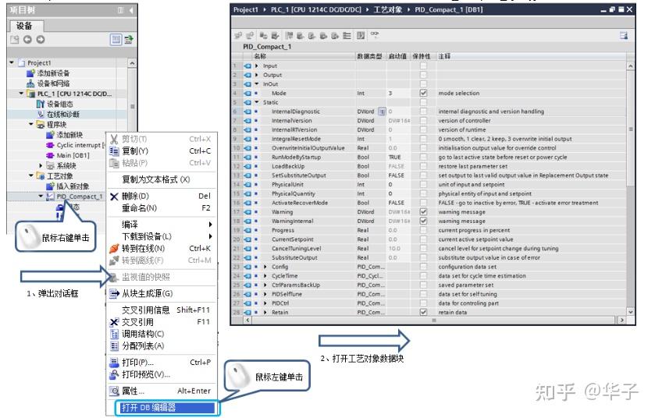Click the back arrow in project tree toolbar
Viewport: 655px width, 418px height.
[27, 40]
